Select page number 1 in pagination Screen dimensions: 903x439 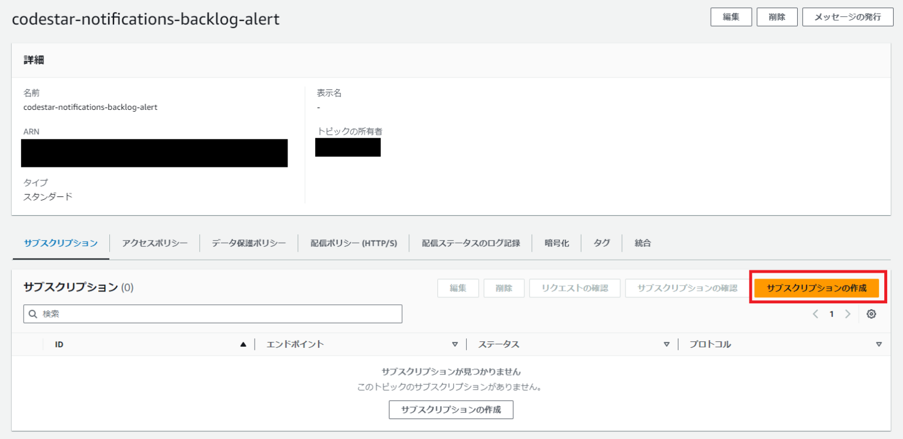point(831,314)
